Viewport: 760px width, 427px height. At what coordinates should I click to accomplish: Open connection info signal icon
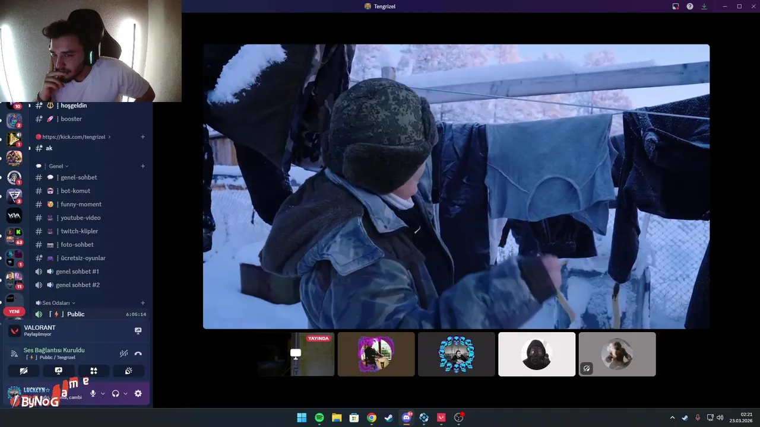click(x=14, y=353)
